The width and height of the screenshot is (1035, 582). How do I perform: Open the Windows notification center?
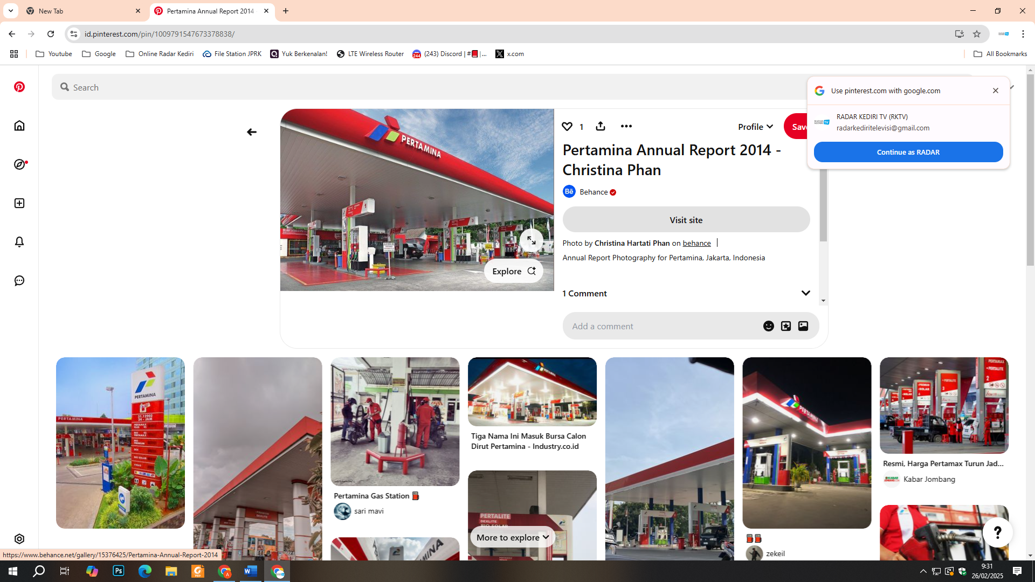pos(1017,571)
